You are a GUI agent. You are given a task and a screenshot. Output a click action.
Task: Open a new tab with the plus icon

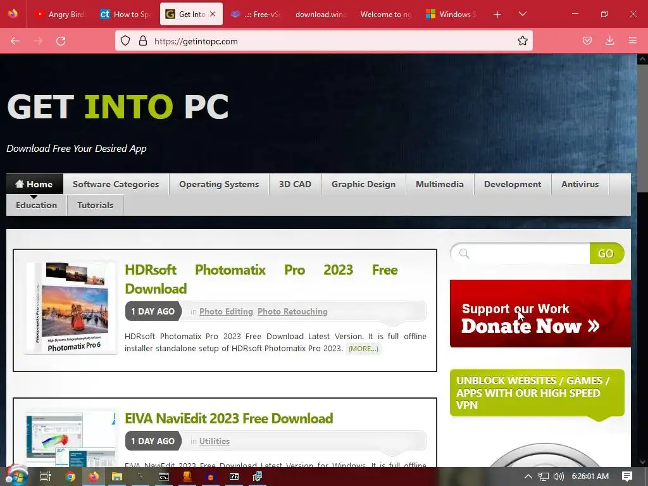pos(497,15)
